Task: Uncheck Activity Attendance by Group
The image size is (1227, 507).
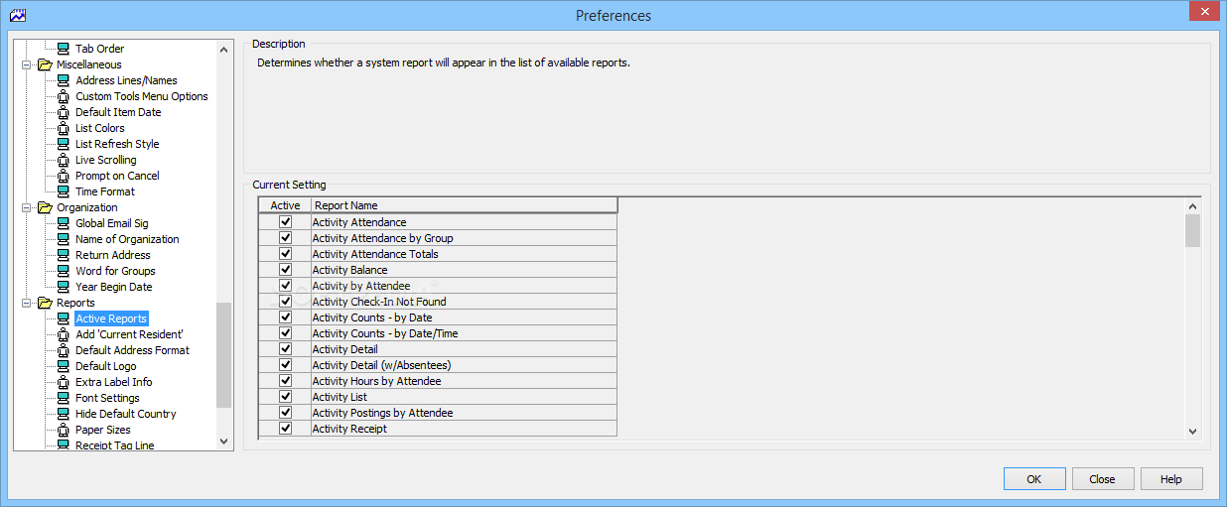Action: click(286, 238)
